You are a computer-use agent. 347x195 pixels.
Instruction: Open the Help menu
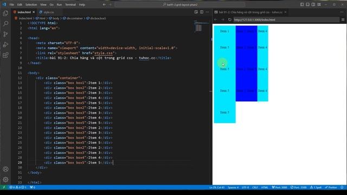click(x=82, y=4)
